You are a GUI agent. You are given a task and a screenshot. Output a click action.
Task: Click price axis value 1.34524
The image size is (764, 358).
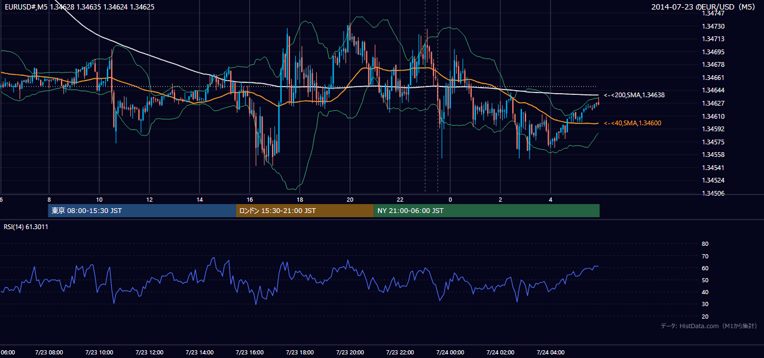(x=713, y=180)
